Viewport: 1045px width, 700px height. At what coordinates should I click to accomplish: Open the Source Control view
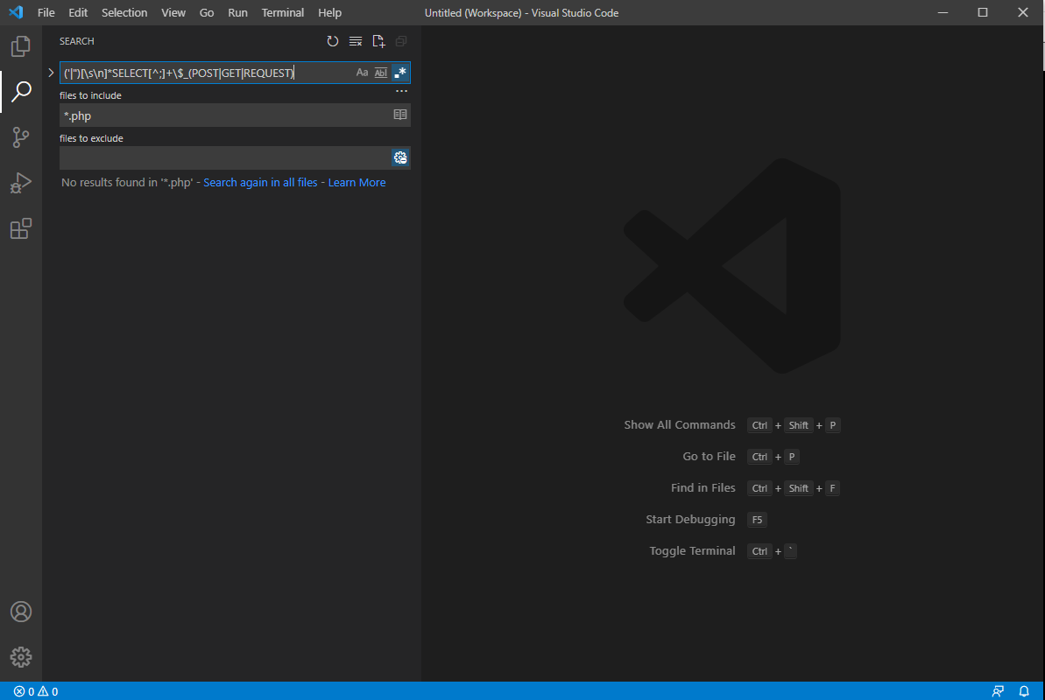[21, 137]
